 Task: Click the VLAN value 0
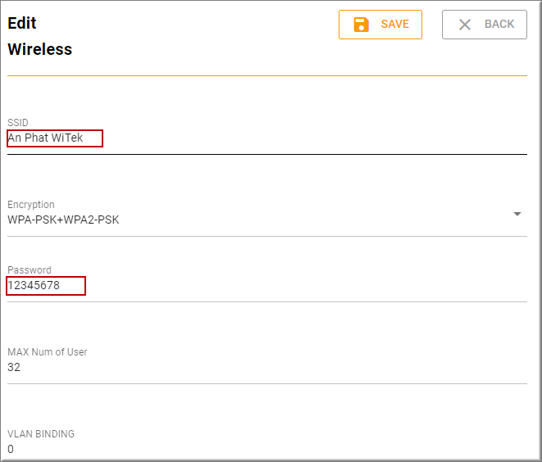click(11, 449)
